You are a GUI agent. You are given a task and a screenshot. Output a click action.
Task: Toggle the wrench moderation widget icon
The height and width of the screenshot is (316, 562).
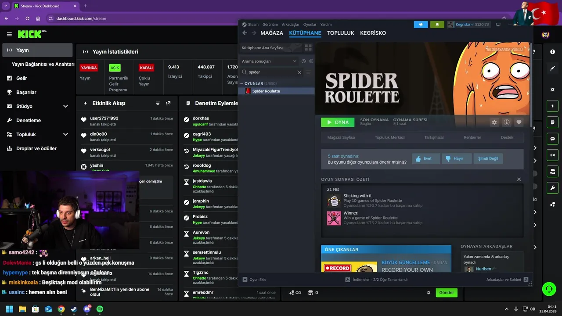(x=552, y=188)
